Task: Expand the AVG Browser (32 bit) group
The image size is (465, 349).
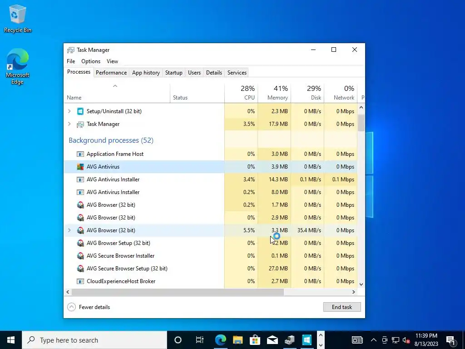Action: pyautogui.click(x=69, y=230)
